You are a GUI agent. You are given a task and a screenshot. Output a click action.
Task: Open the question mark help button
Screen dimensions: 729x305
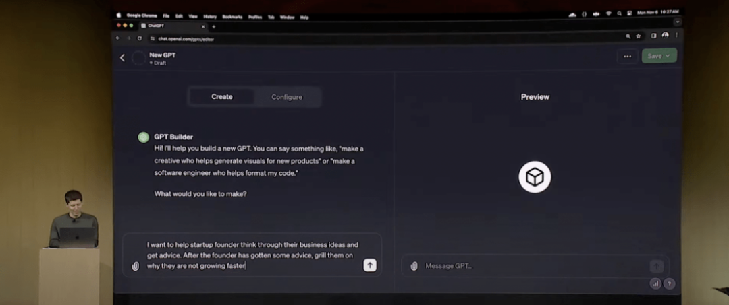point(669,283)
